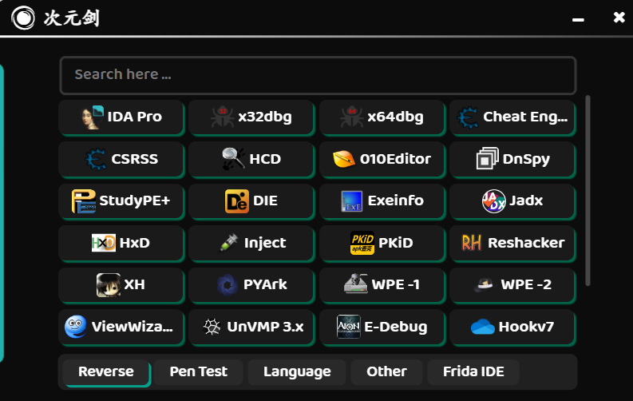This screenshot has width=633, height=401.
Task: Open x64dbg using its bug icon
Action: 351,117
